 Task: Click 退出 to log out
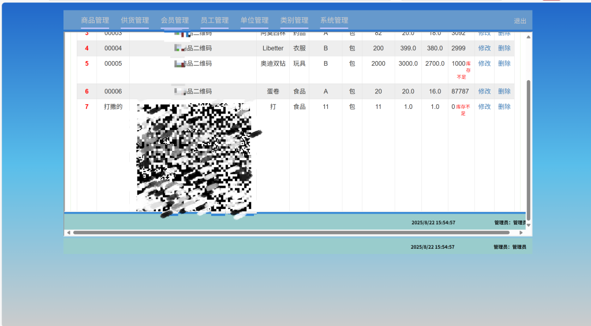(520, 21)
